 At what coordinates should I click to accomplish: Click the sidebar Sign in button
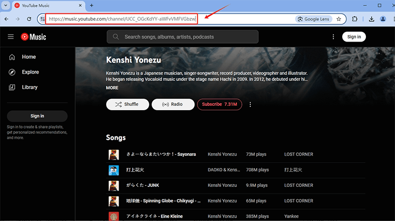click(38, 116)
